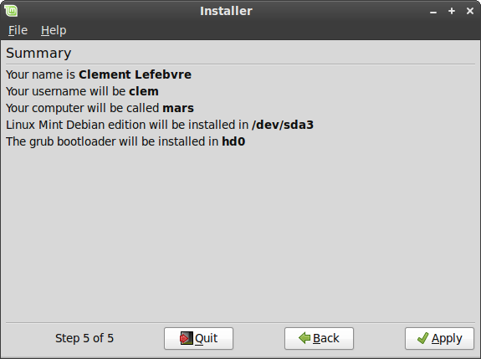The height and width of the screenshot is (359, 481).
Task: Close the Installer window
Action: (x=470, y=11)
